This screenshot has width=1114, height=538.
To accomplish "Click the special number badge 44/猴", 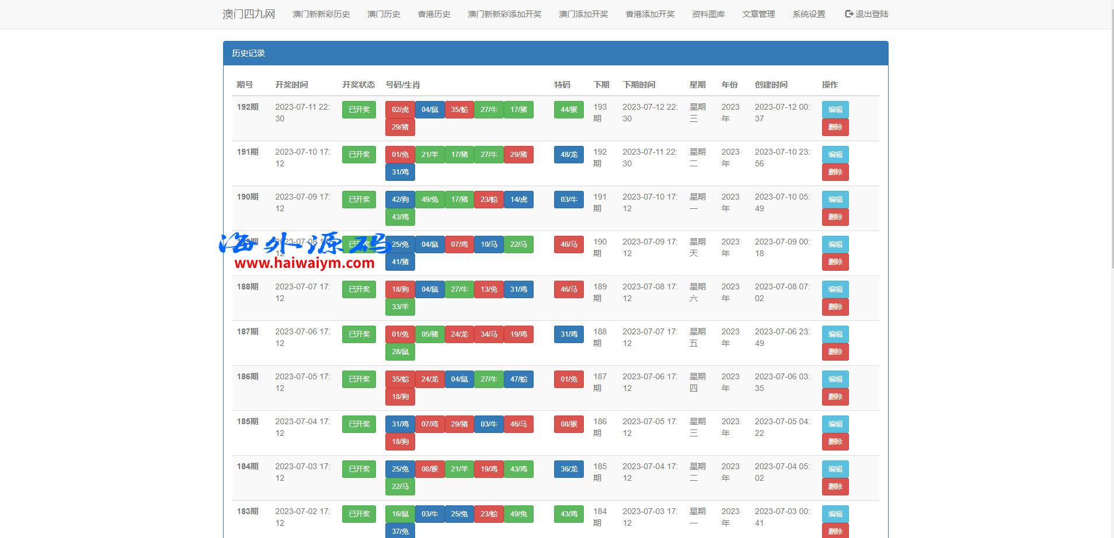I will [x=569, y=110].
